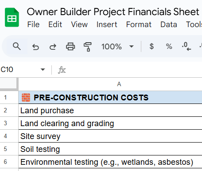Viewport: 202px width, 171px height.
Task: Open the Edit menu
Action: click(55, 24)
